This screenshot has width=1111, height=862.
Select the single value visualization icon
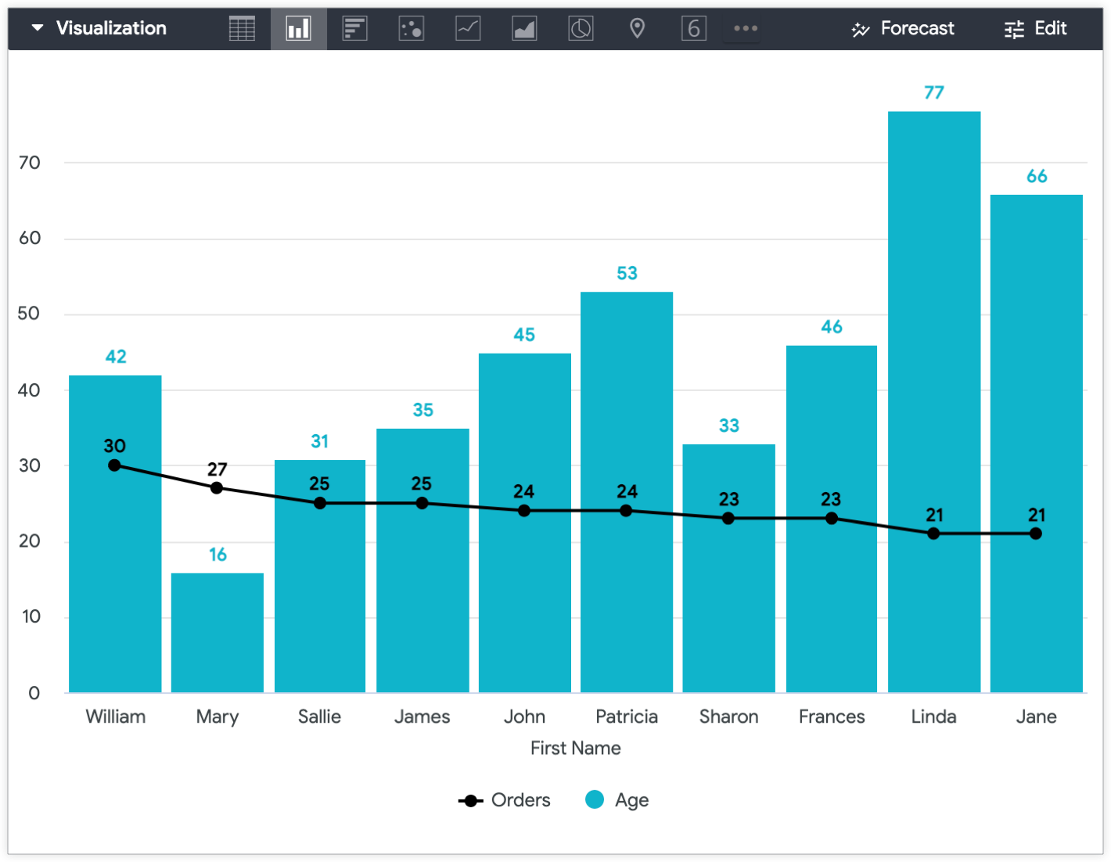point(693,29)
